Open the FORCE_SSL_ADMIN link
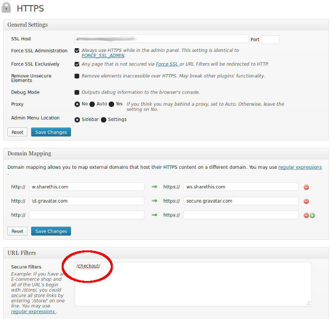The image size is (333, 319). 103,56
